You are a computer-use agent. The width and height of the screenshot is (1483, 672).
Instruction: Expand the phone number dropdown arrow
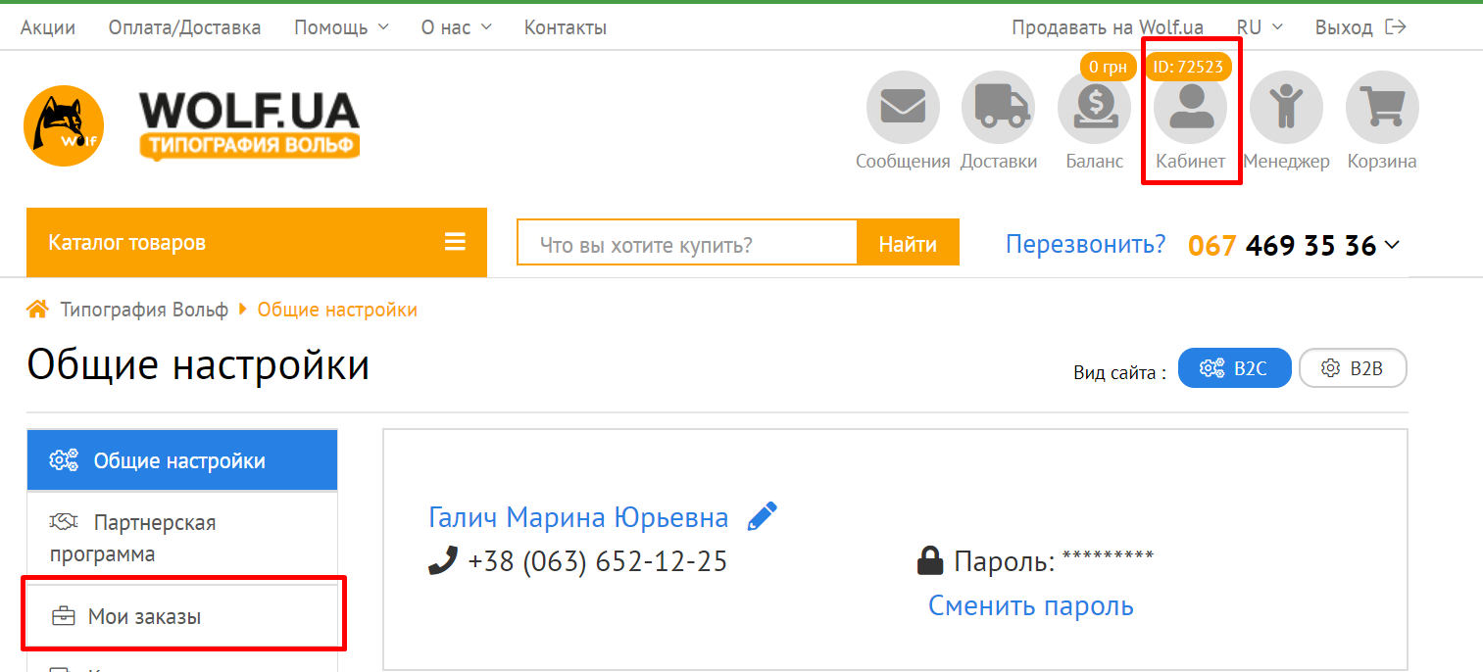click(1391, 246)
